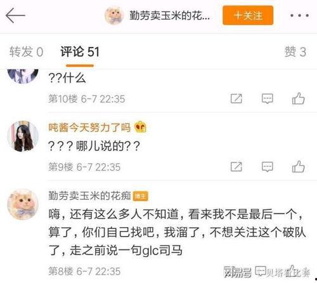This screenshot has height=283, width=317.
Task: Go back using the left arrow icon
Action: (x=15, y=15)
